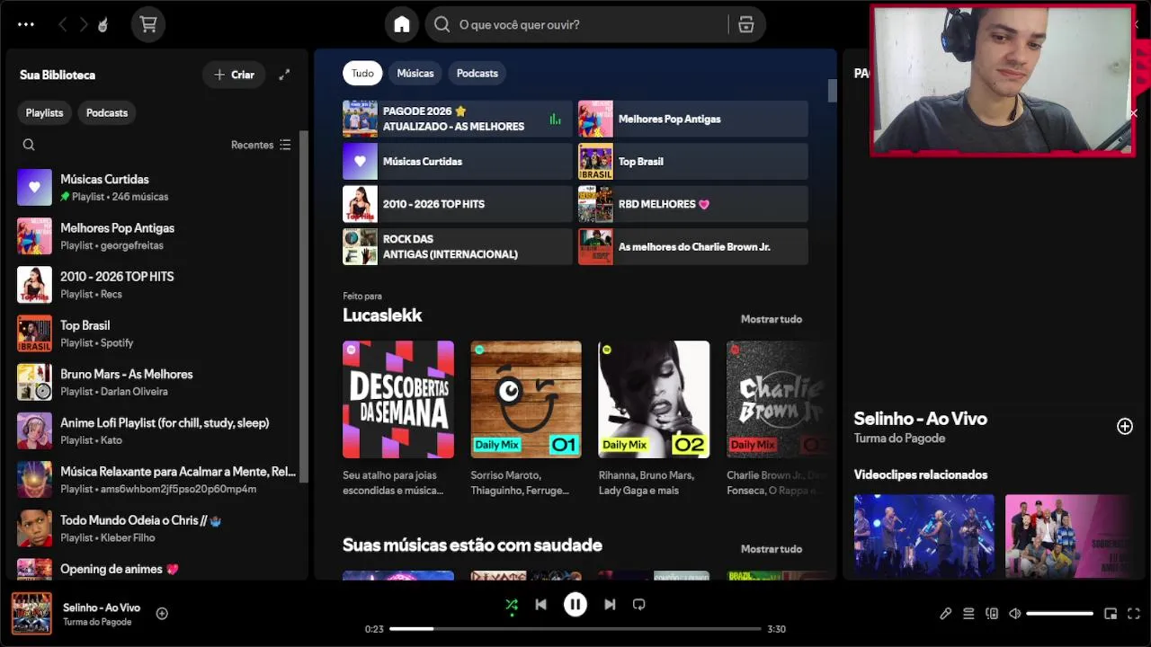Play first related videoclip thumbnail
The height and width of the screenshot is (647, 1151).
(924, 536)
